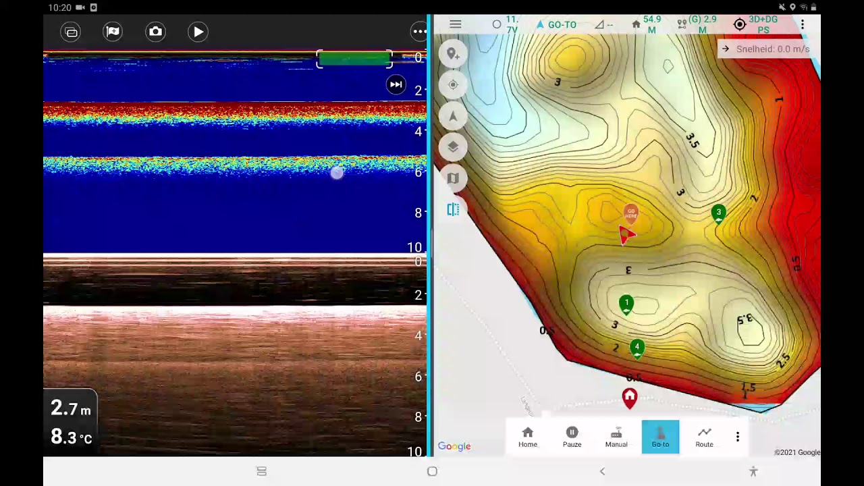The image size is (864, 486).
Task: Tap the navigation arrow orientation button
Action: [453, 116]
